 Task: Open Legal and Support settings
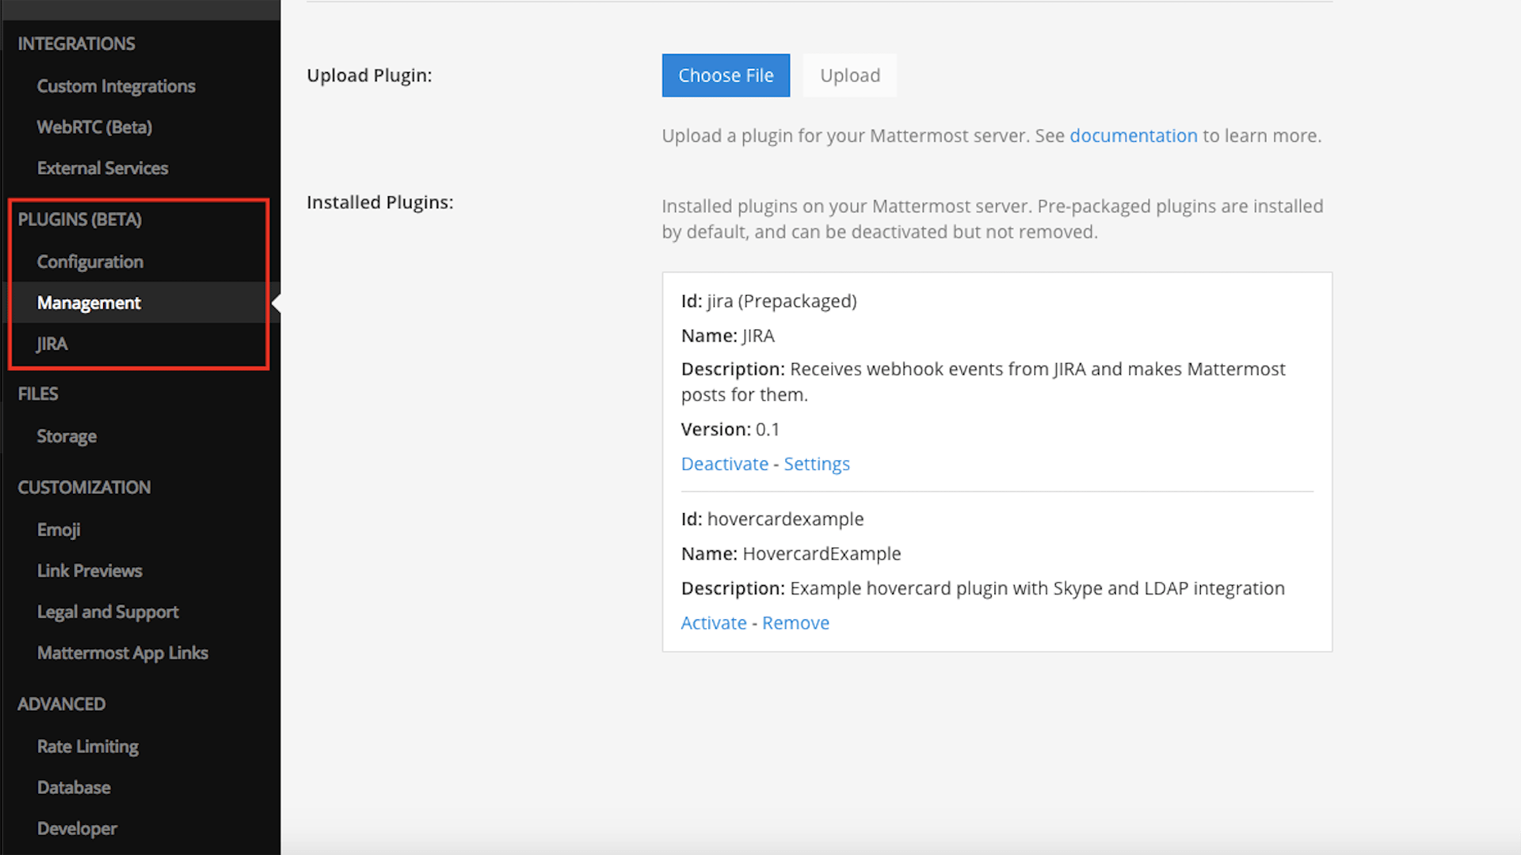coord(108,612)
